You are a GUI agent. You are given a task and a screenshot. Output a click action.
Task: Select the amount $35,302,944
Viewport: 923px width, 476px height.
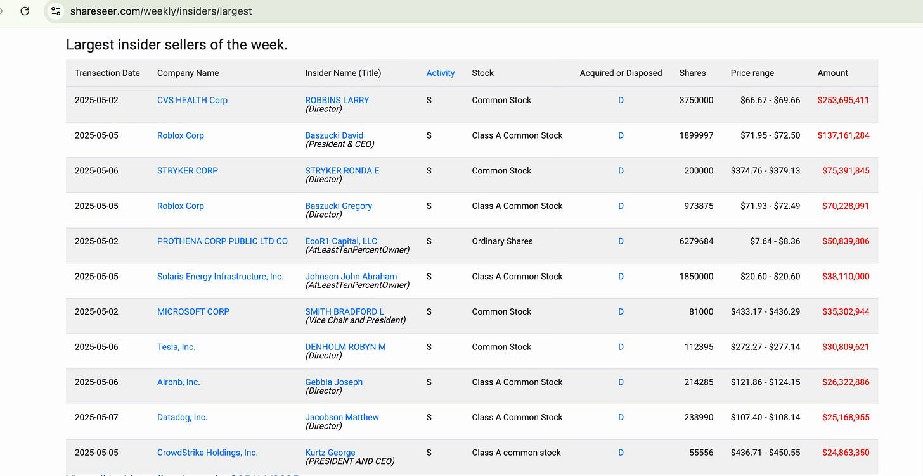(846, 311)
